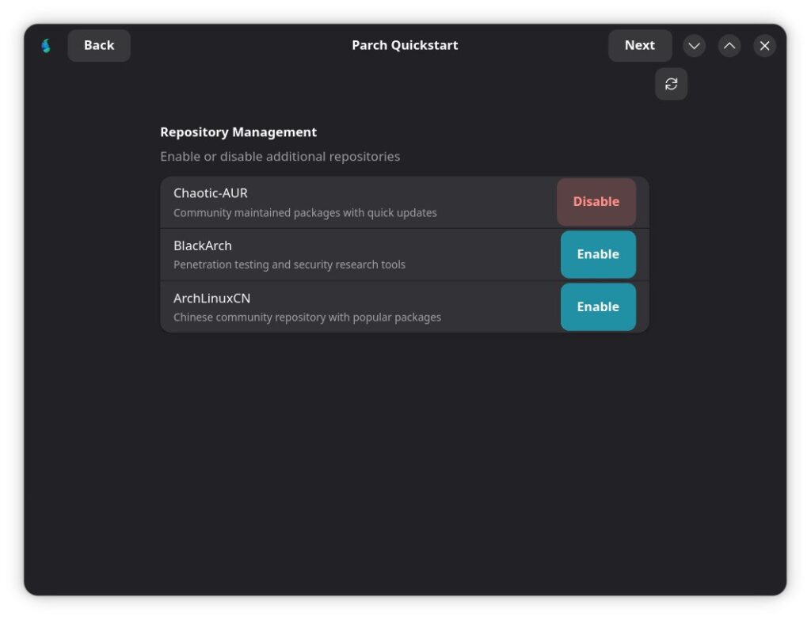Click the Repository Management heading
811x620 pixels.
click(x=238, y=132)
